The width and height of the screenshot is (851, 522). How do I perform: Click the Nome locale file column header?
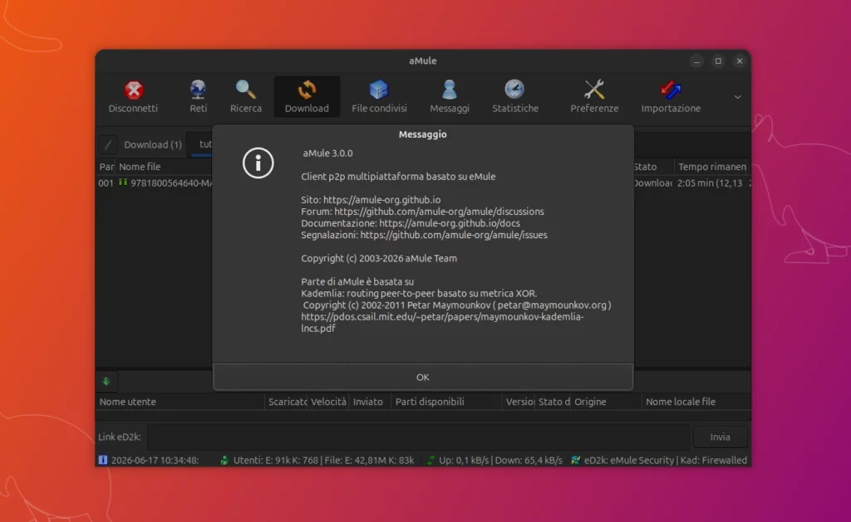[696, 402]
